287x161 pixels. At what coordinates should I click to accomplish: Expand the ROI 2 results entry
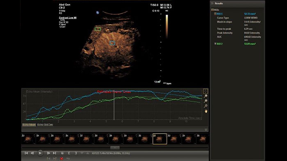click(x=215, y=44)
